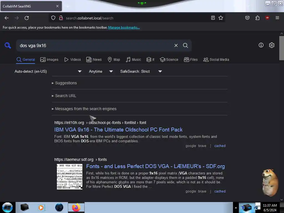
Task: Click the browser address bar
Action: click(137, 18)
